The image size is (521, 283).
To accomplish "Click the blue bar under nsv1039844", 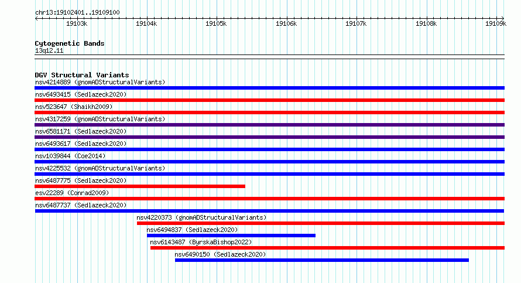I will 269,162.
